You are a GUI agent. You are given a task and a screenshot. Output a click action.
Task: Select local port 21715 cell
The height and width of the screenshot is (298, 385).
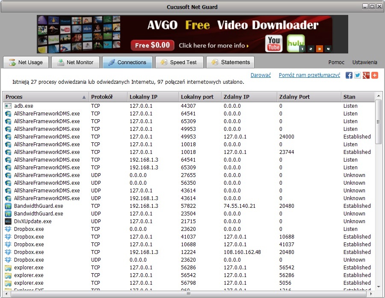point(188,221)
